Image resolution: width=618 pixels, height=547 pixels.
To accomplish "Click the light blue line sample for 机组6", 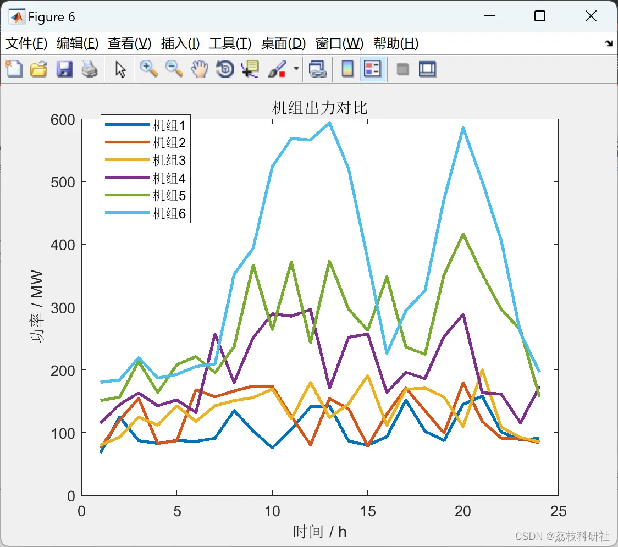I will click(x=127, y=212).
